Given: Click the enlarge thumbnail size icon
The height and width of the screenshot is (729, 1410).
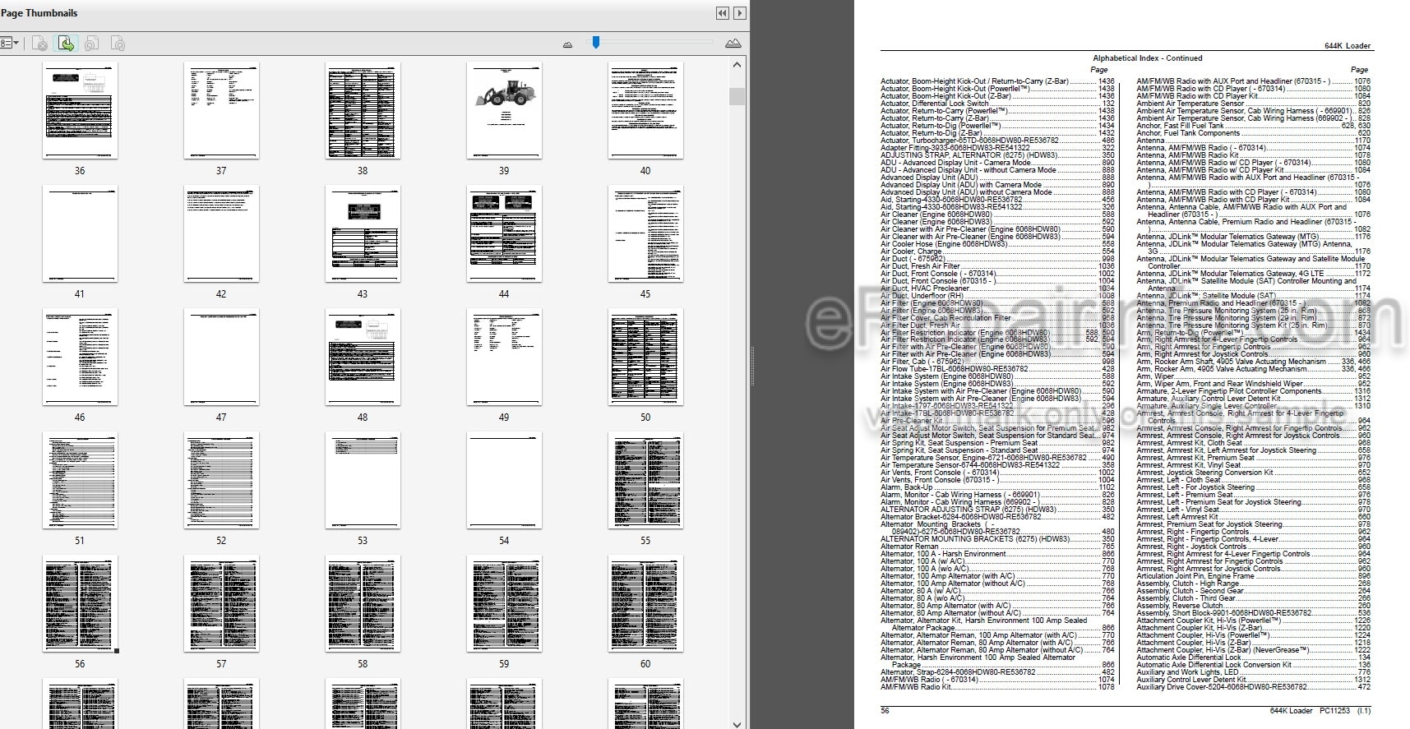Looking at the screenshot, I should pos(733,44).
